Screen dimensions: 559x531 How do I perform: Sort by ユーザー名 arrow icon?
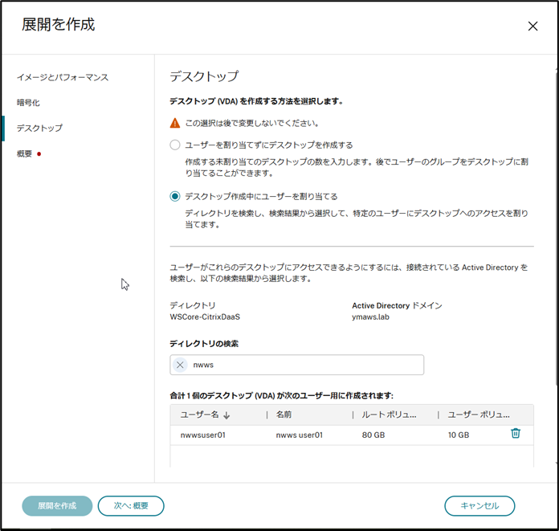[x=226, y=415]
